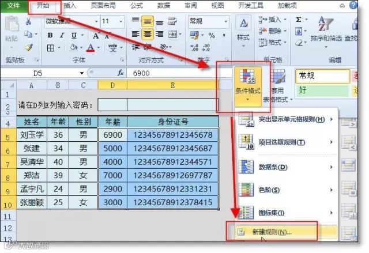The image size is (369, 253).
Task: Click the Percent Style button
Action: tap(212, 36)
